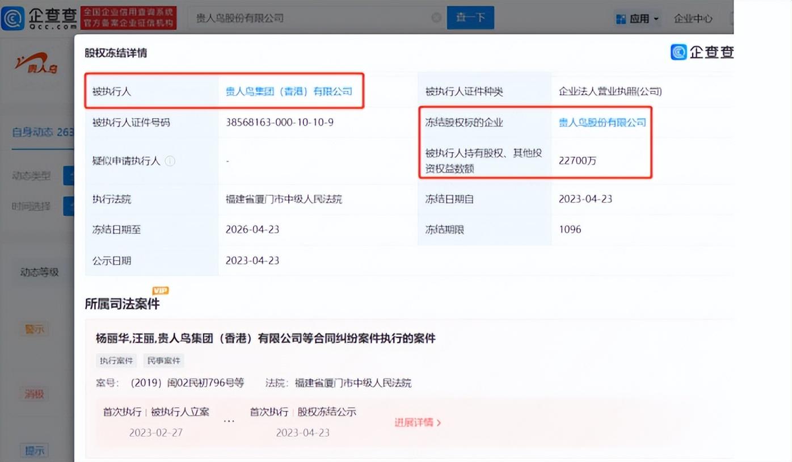Select the freeze period value 1096

(x=570, y=230)
